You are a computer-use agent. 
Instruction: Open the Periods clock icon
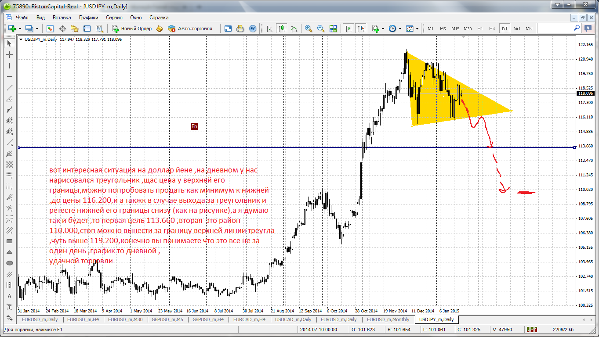point(392,29)
